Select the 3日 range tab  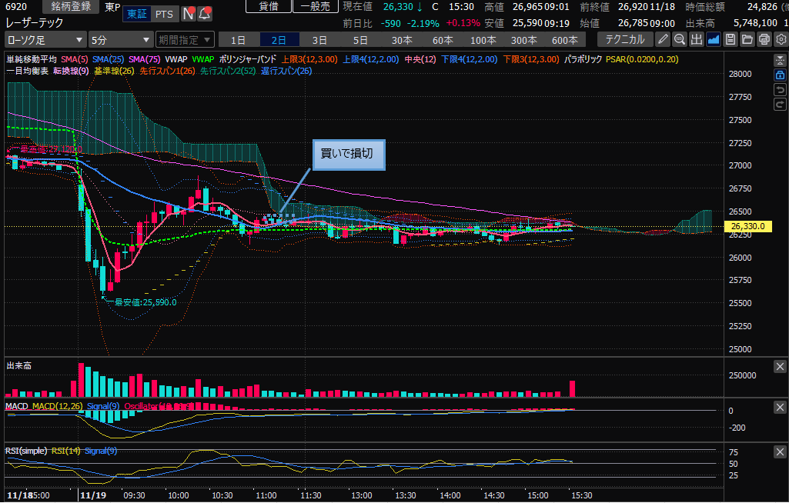coord(319,39)
